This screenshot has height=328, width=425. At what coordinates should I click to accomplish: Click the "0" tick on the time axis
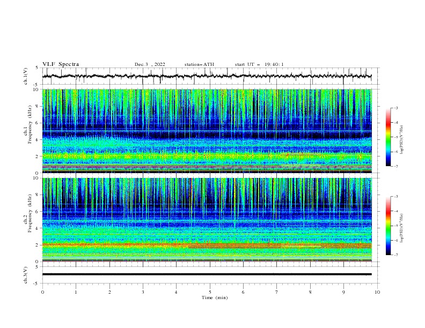(42, 292)
